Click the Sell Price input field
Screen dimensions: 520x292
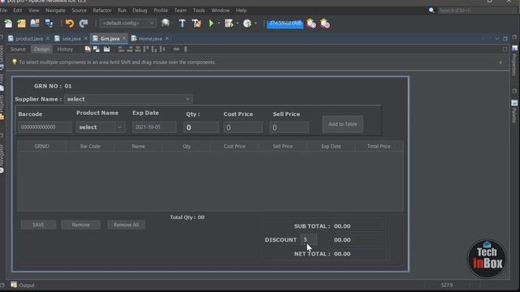pyautogui.click(x=289, y=127)
